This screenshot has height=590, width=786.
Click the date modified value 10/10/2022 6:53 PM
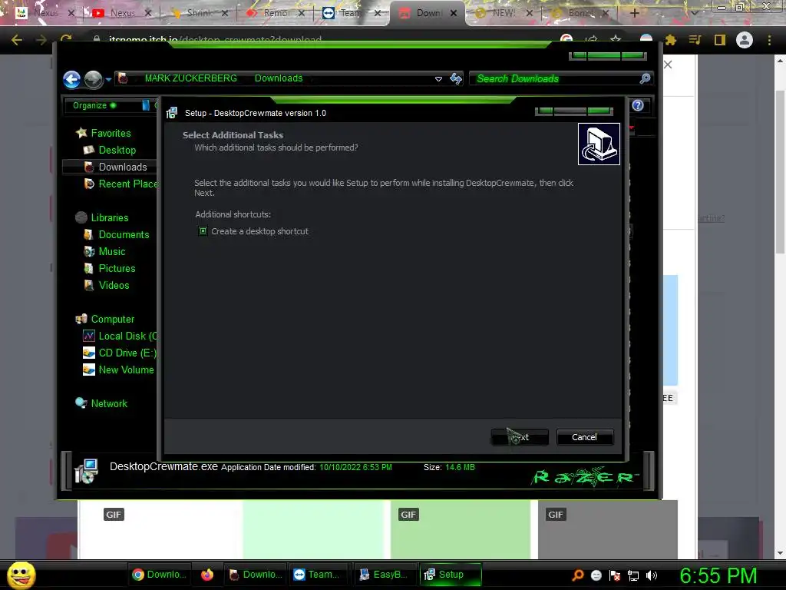[x=355, y=467]
